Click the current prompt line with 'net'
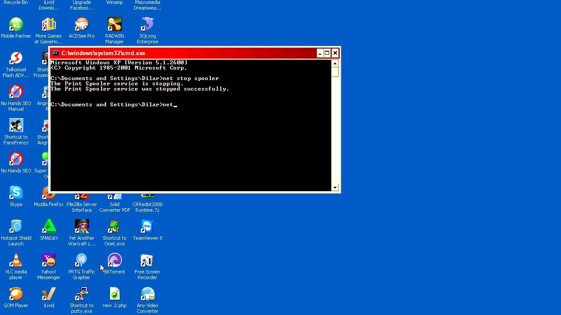Screen dimensions: 561x315 (114, 105)
